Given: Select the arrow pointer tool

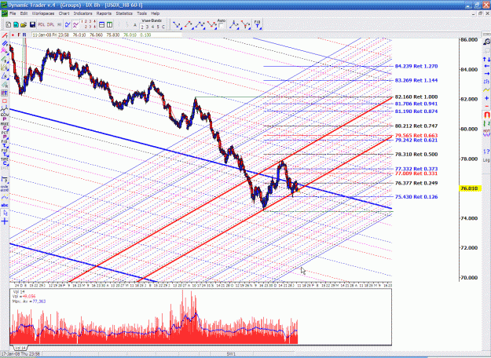Looking at the screenshot, I should [5, 213].
